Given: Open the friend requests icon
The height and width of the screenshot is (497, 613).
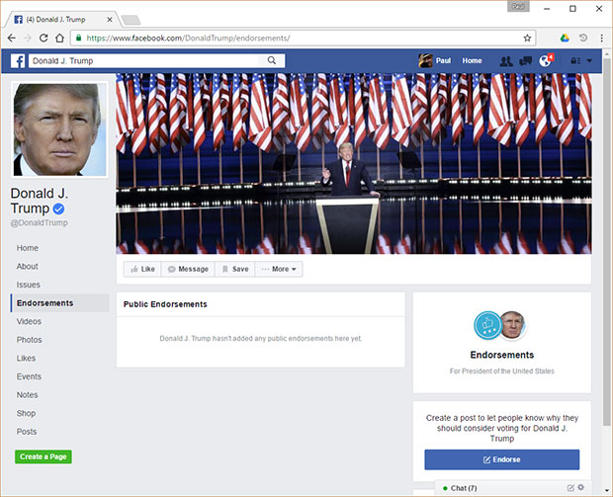Looking at the screenshot, I should 506,61.
